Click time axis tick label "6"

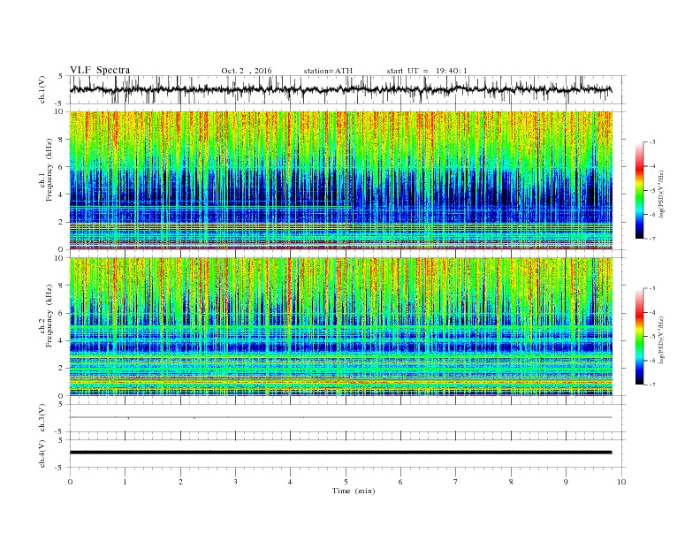click(400, 482)
